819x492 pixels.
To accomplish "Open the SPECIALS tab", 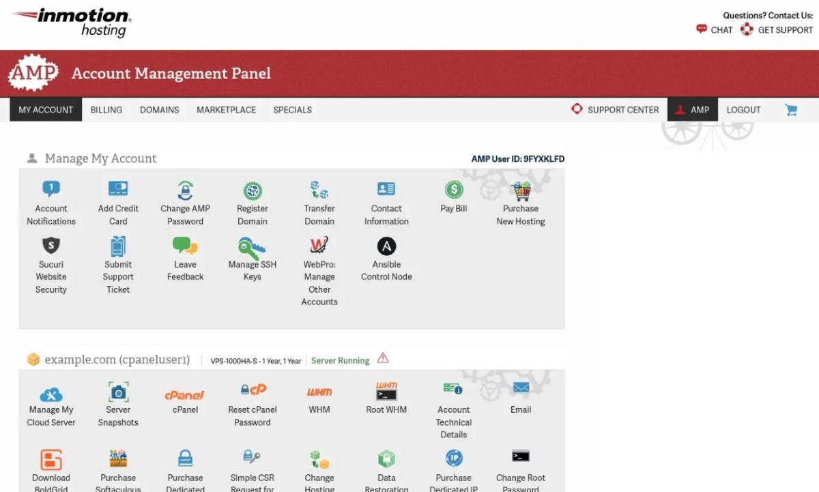I will coord(293,110).
